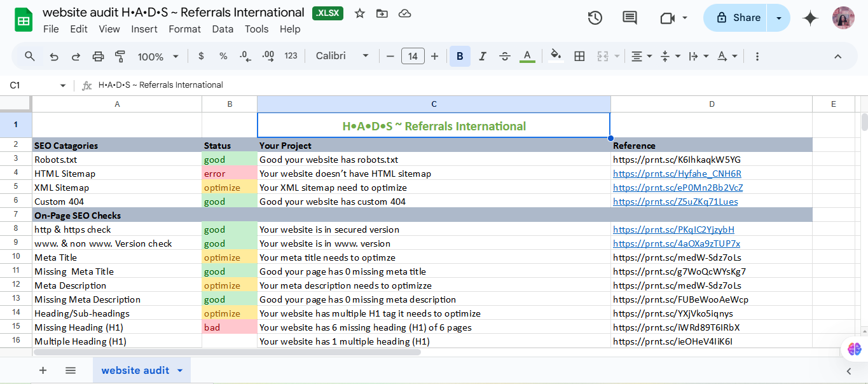Screen dimensions: 868x384
Task: Print the spreadsheet
Action: pos(97,56)
